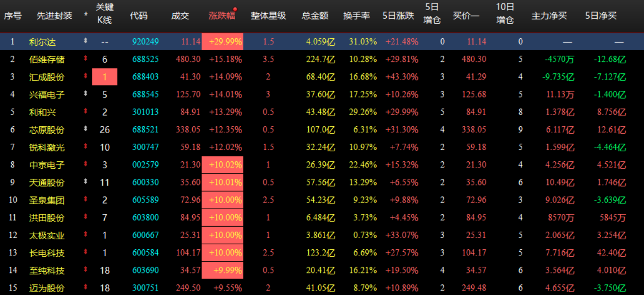Sort by 成交 column header
The image size is (644, 295).
pyautogui.click(x=180, y=16)
